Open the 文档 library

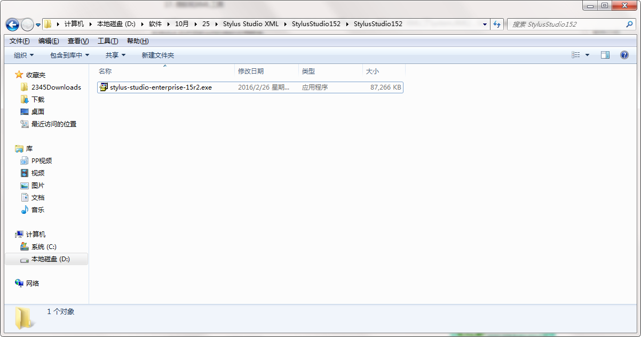pyautogui.click(x=38, y=197)
